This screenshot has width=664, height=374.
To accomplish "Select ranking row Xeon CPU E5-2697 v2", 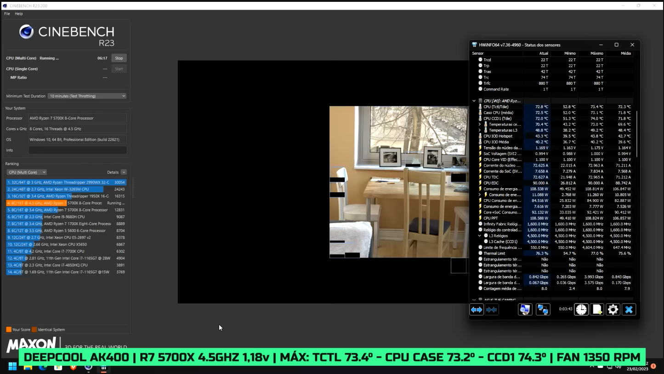I will point(66,237).
